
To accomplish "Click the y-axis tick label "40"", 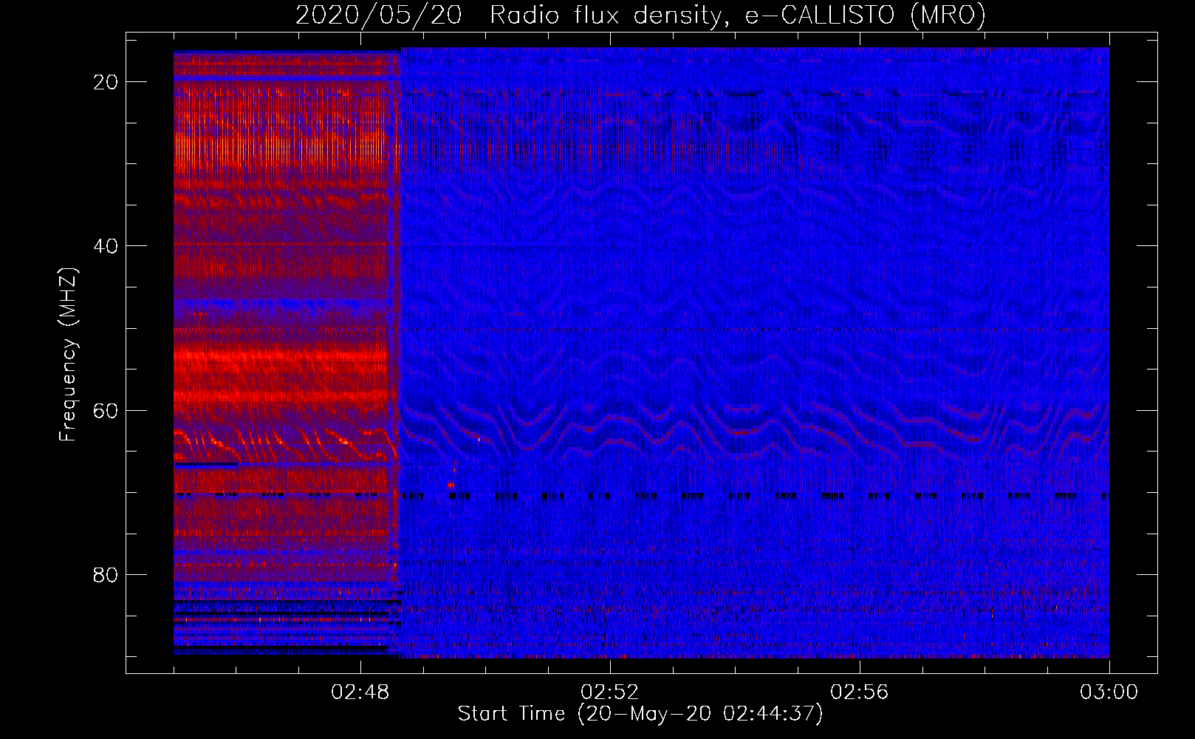I will (106, 246).
